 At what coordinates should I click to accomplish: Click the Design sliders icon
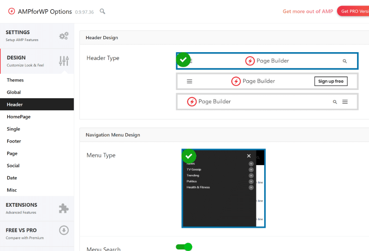pyautogui.click(x=64, y=61)
